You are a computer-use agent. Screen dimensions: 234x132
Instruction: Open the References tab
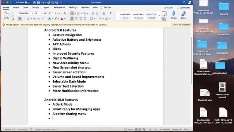pyautogui.click(x=59, y=7)
